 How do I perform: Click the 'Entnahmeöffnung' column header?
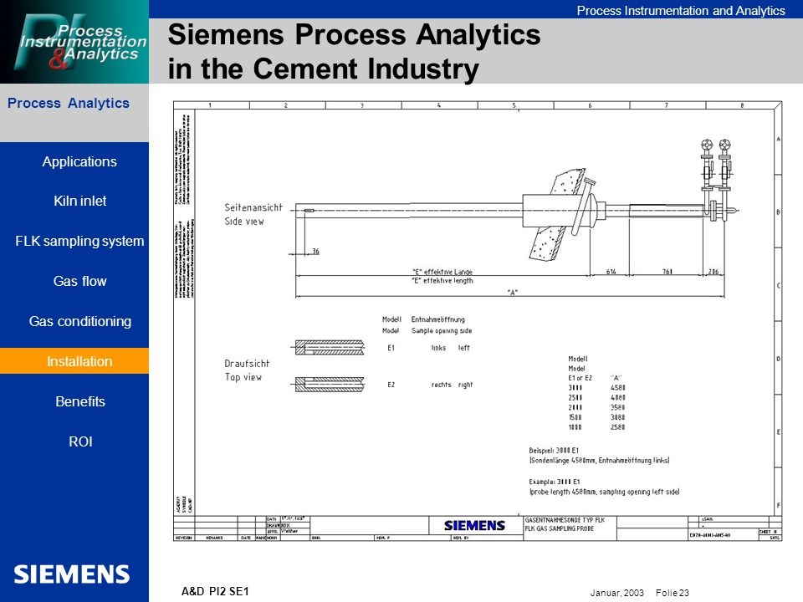pyautogui.click(x=437, y=319)
